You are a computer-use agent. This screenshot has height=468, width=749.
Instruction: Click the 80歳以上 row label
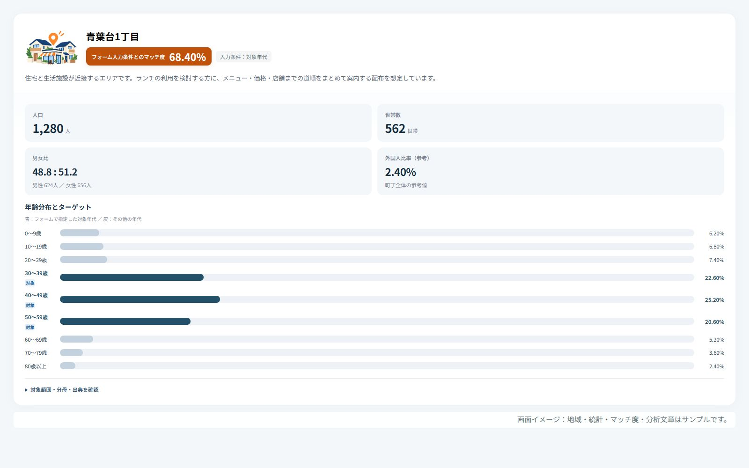click(x=36, y=366)
